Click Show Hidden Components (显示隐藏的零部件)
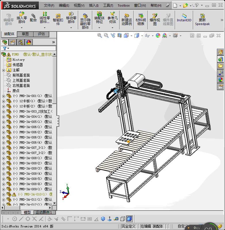This screenshot has height=230, width=225. [x=85, y=21]
